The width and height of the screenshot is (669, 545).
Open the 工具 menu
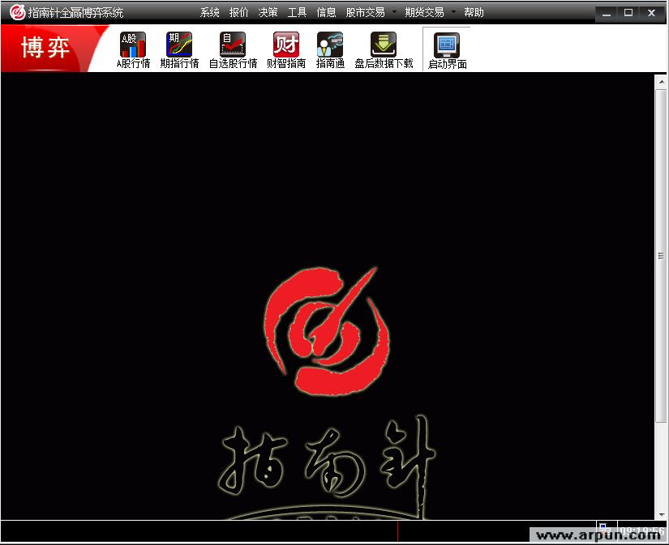tap(298, 12)
